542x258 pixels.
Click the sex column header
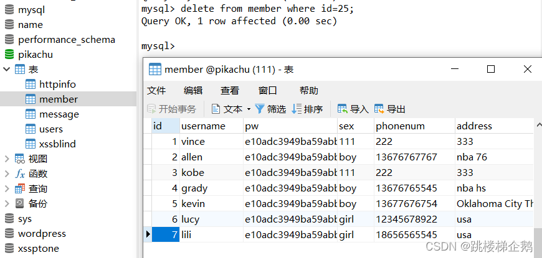point(356,126)
